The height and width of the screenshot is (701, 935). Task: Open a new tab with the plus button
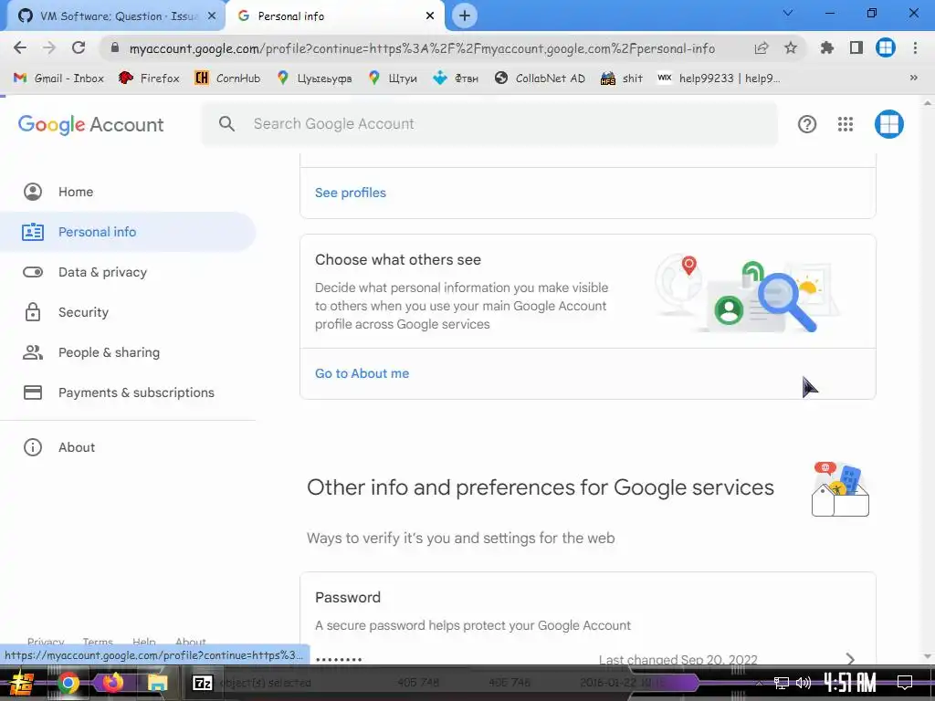pyautogui.click(x=465, y=16)
